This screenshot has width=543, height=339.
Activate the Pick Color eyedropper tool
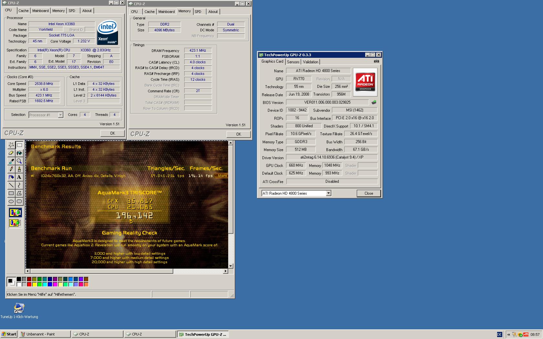click(x=11, y=161)
